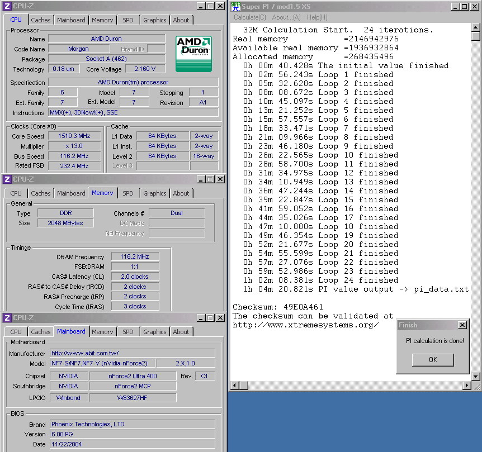Click the Multiplier value x 13.0

pos(74,146)
